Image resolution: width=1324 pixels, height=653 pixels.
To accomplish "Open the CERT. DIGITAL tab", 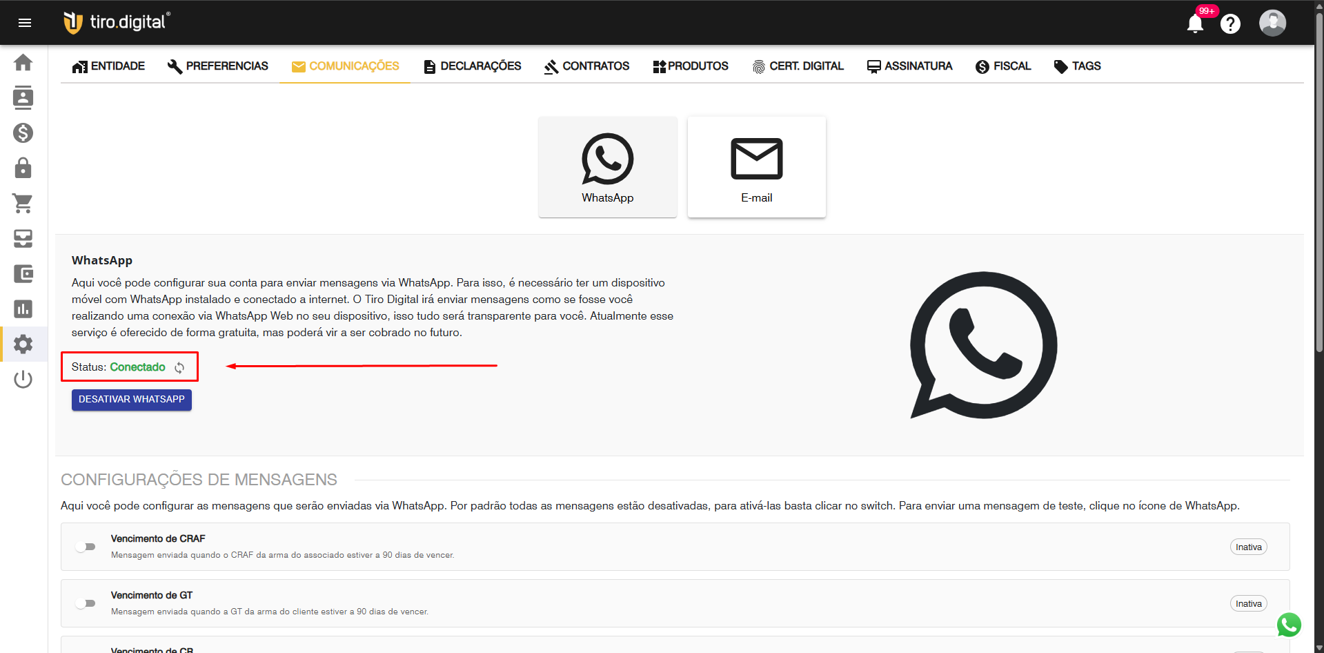I will [798, 66].
